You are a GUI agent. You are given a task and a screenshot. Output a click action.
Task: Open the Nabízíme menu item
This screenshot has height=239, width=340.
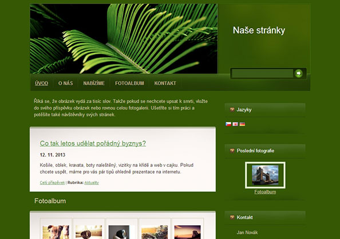(94, 83)
